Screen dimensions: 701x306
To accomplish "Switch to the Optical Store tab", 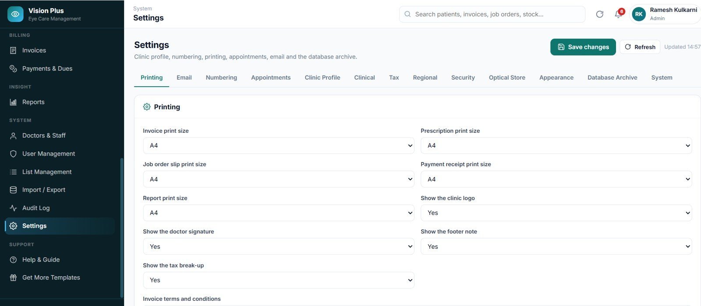I will (507, 78).
